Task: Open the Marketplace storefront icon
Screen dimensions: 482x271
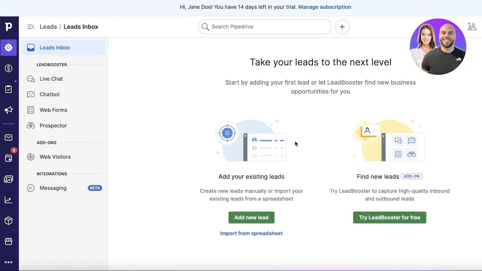Action: (9, 241)
